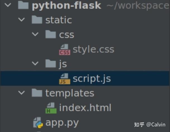Open the app.py file
Image resolution: width=170 pixels, height=132 pixels.
62,122
